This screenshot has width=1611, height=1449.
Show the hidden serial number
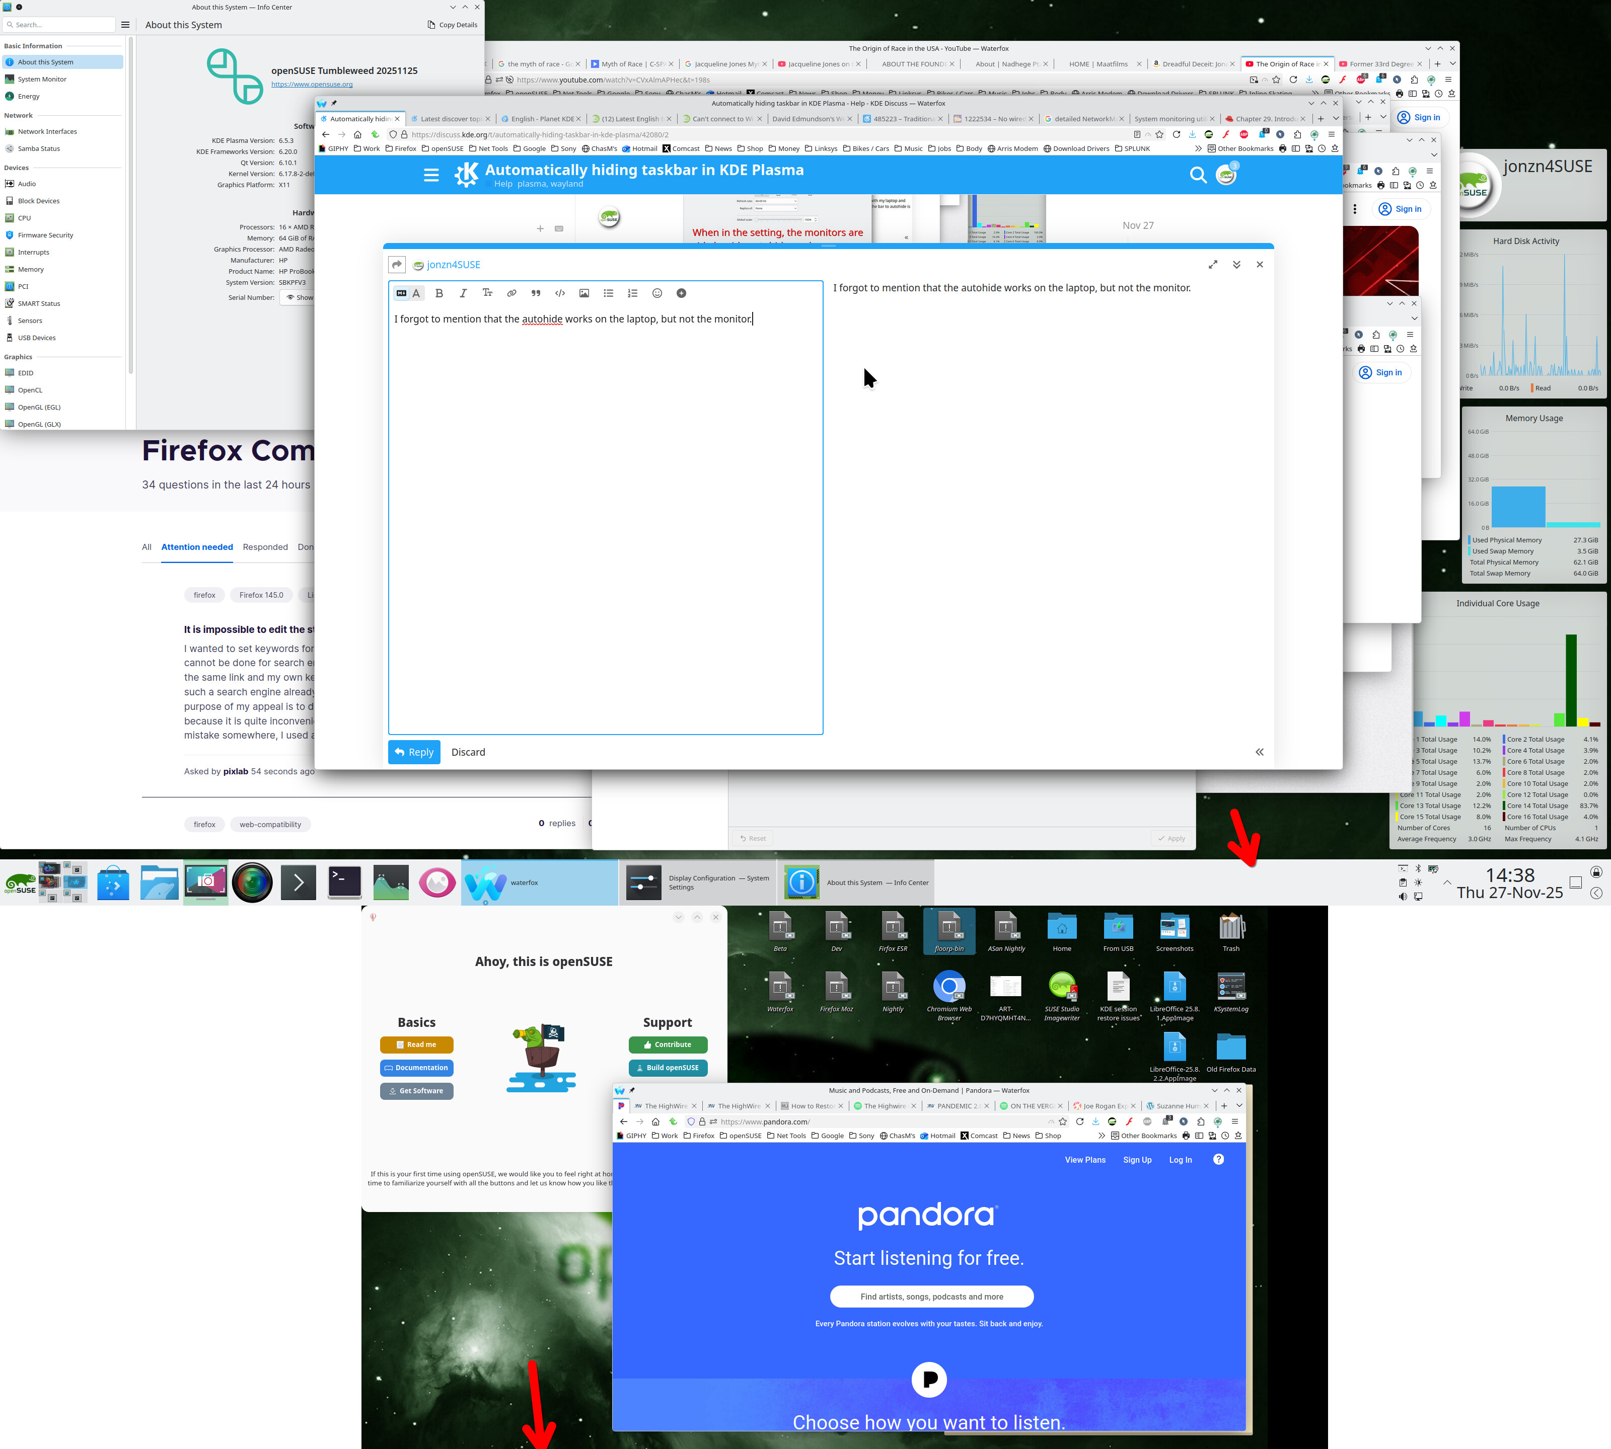click(x=300, y=298)
